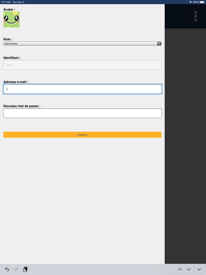Tap the Wi-Fi status icon
The image size is (206, 275).
coord(190,2)
